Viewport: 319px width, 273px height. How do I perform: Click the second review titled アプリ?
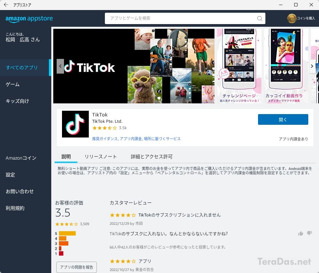(x=145, y=261)
